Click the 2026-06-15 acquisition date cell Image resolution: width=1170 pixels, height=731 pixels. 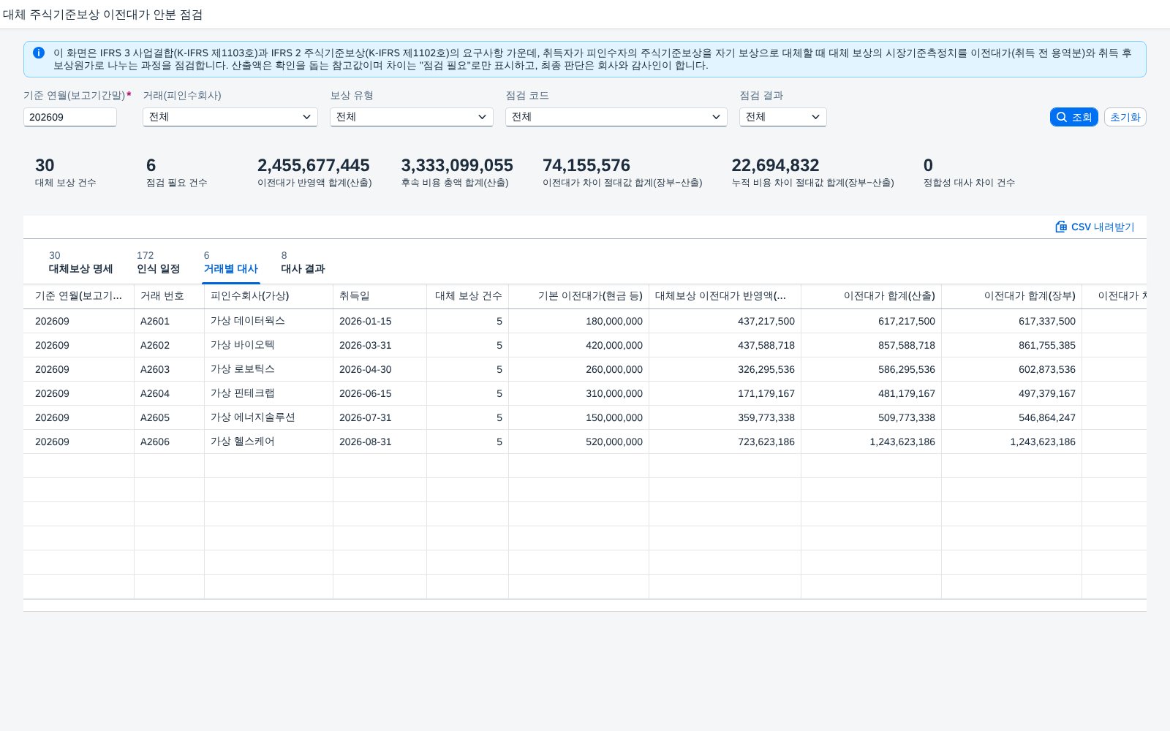pyautogui.click(x=380, y=393)
